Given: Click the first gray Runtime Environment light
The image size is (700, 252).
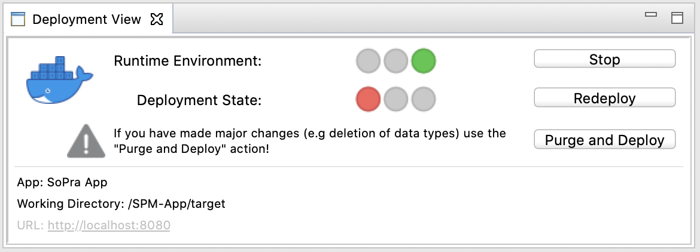Looking at the screenshot, I should pyautogui.click(x=368, y=61).
